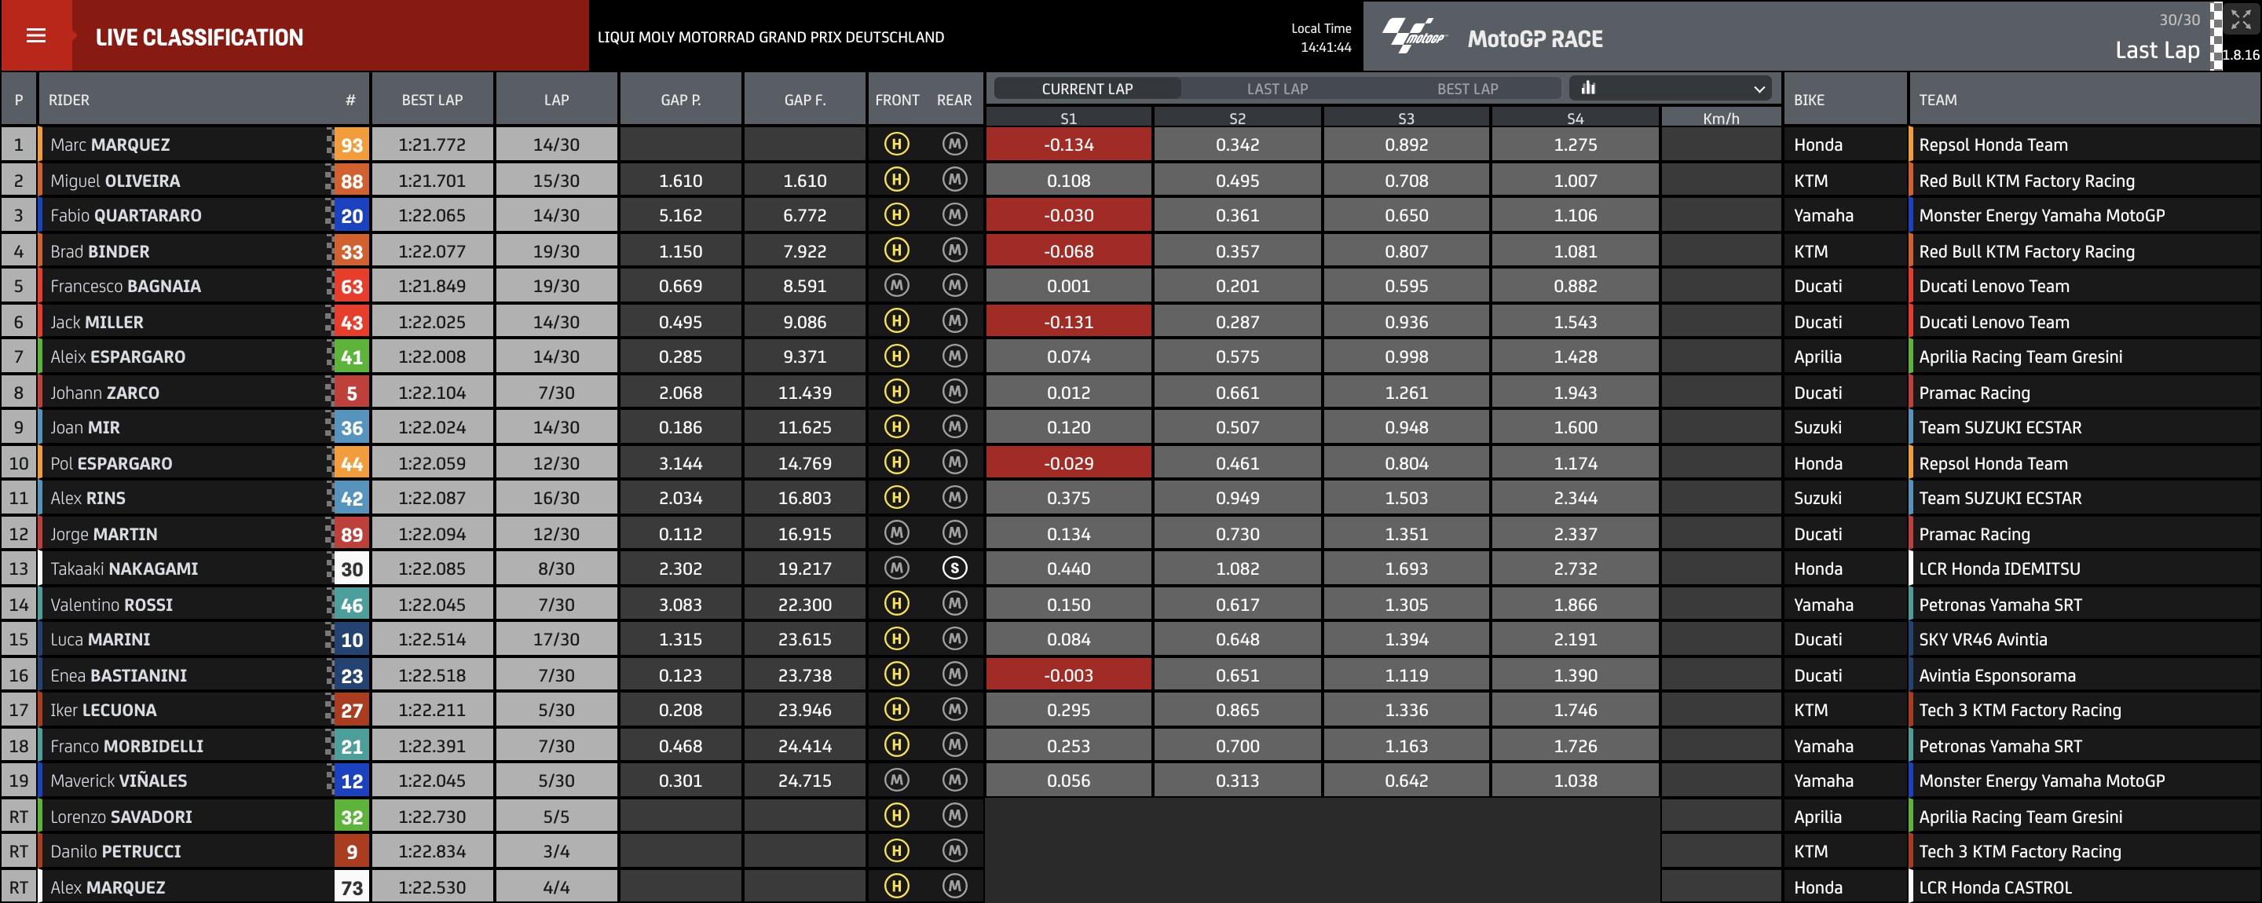Viewport: 2262px width, 903px height.
Task: Open the hamburger menu in the header
Action: pos(36,36)
